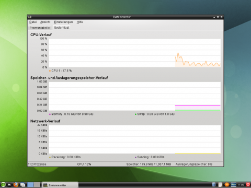
Task: Launch Firefox from the taskbar
Action: pos(16,185)
